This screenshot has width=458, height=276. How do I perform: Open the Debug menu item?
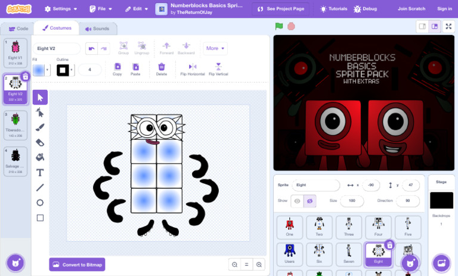click(x=365, y=9)
